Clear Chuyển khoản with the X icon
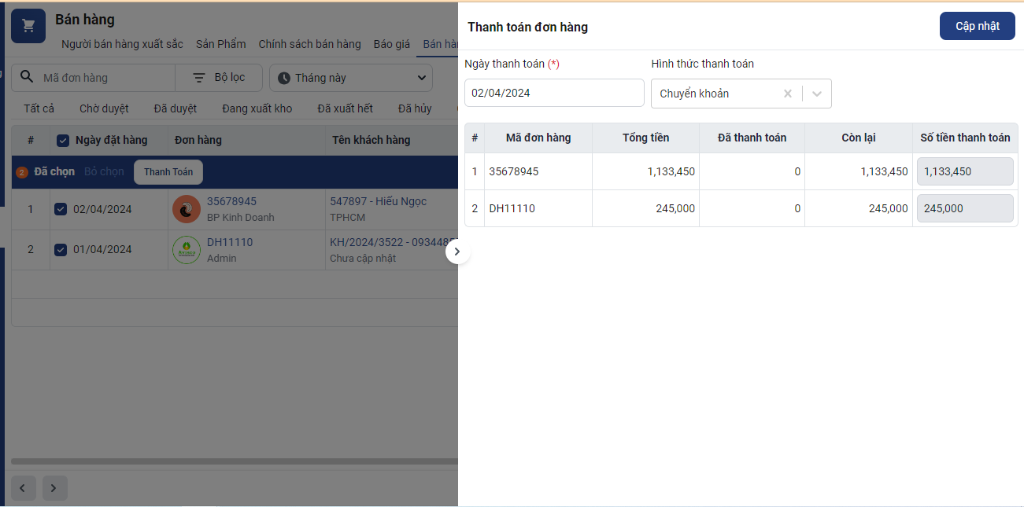The image size is (1024, 507). click(x=788, y=94)
